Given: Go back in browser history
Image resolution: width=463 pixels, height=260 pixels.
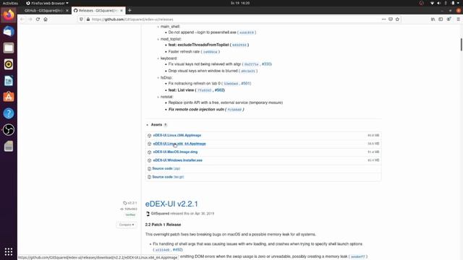Looking at the screenshot, I should tap(22, 19).
